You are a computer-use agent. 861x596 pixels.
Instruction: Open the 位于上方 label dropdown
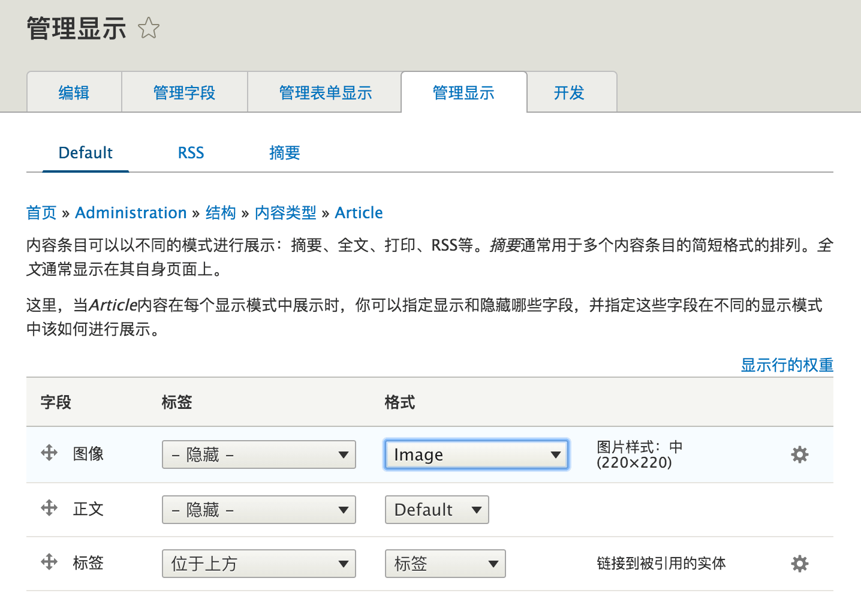click(x=259, y=564)
